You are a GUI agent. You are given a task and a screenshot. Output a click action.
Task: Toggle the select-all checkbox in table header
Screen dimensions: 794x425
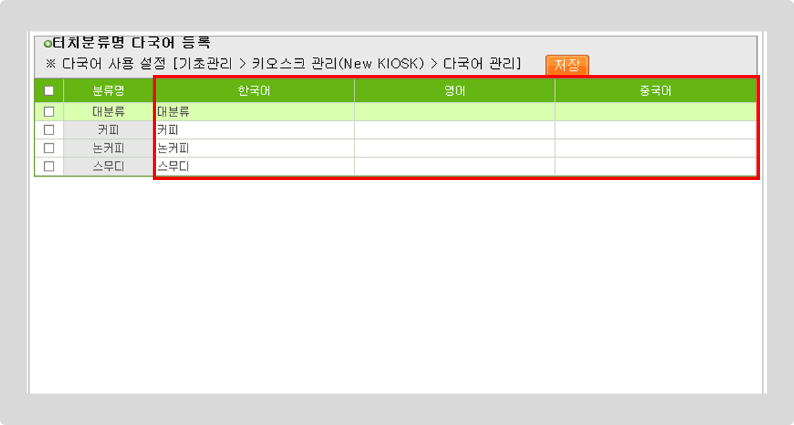point(49,91)
